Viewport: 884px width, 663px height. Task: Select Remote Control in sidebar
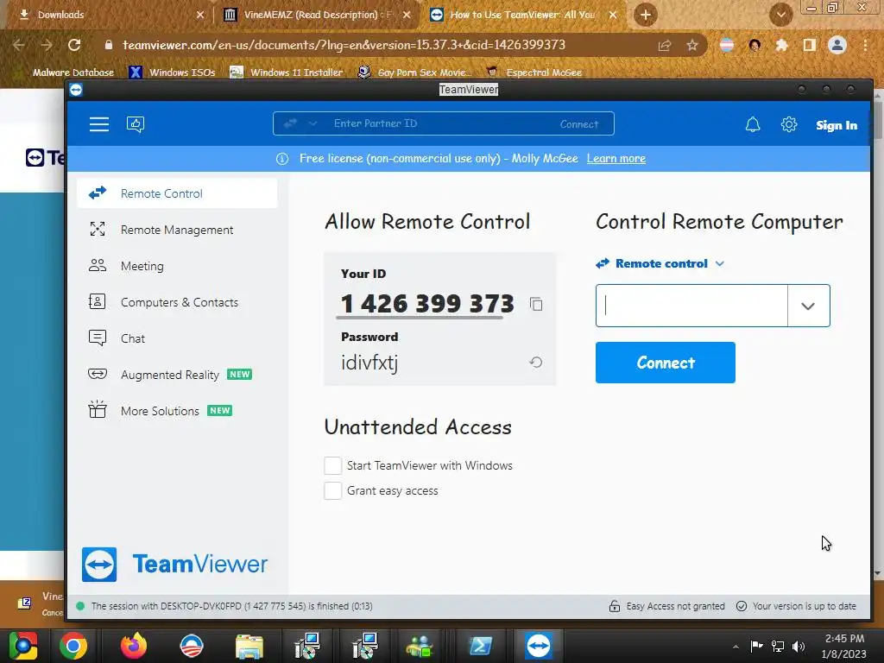click(177, 193)
